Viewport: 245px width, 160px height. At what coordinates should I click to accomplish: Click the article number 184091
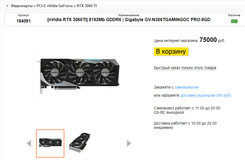pyautogui.click(x=23, y=21)
